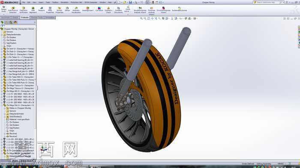300x168 pixels.
Task: Launch DriveWorksXpress Wizard
Action: pos(164,10)
